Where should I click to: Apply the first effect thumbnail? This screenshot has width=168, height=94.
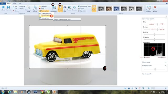(101, 9)
